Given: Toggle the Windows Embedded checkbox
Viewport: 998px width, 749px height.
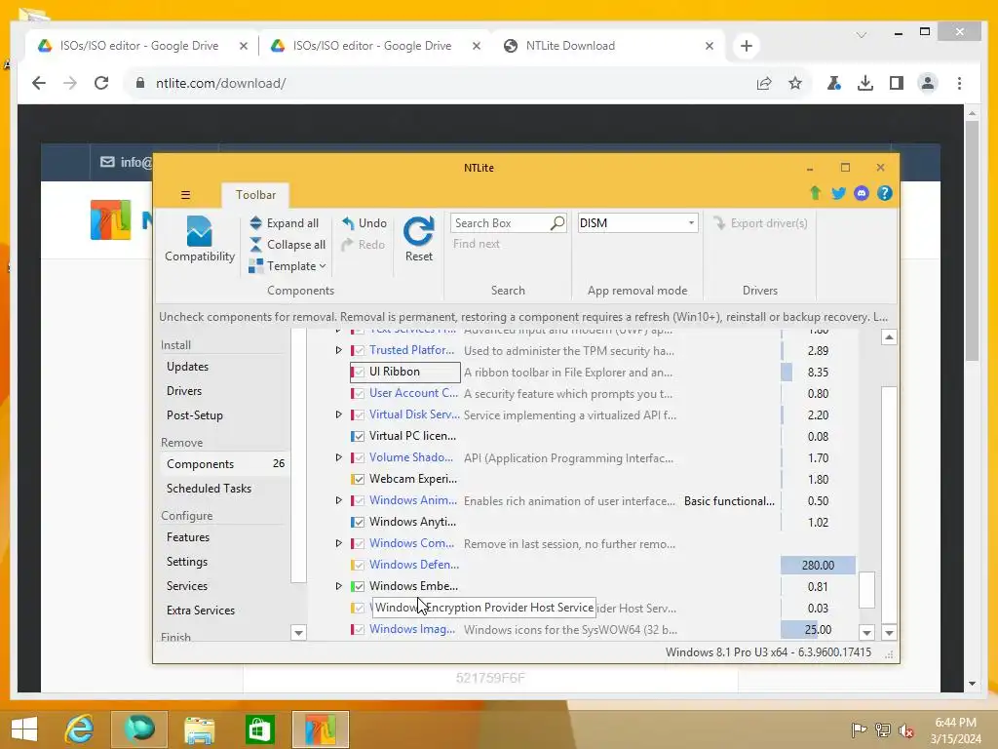Looking at the screenshot, I should click(x=359, y=586).
